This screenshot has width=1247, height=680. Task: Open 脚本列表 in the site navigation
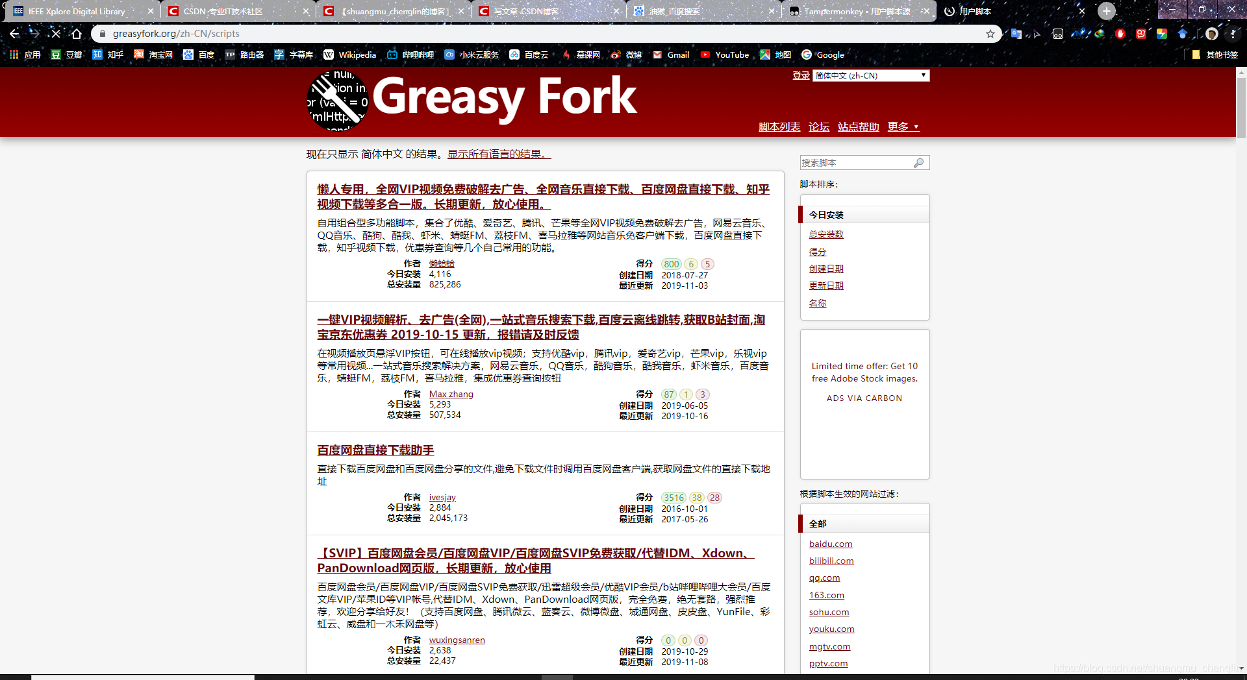[779, 127]
